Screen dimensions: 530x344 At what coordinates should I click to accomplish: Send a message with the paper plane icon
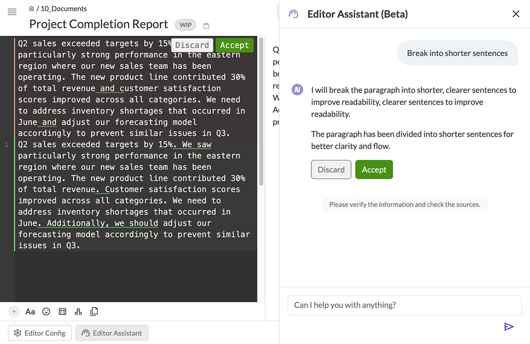click(x=509, y=326)
